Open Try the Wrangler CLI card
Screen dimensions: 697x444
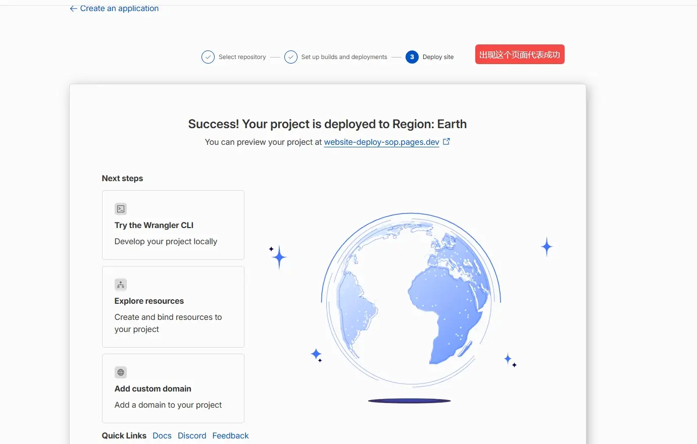(x=173, y=225)
